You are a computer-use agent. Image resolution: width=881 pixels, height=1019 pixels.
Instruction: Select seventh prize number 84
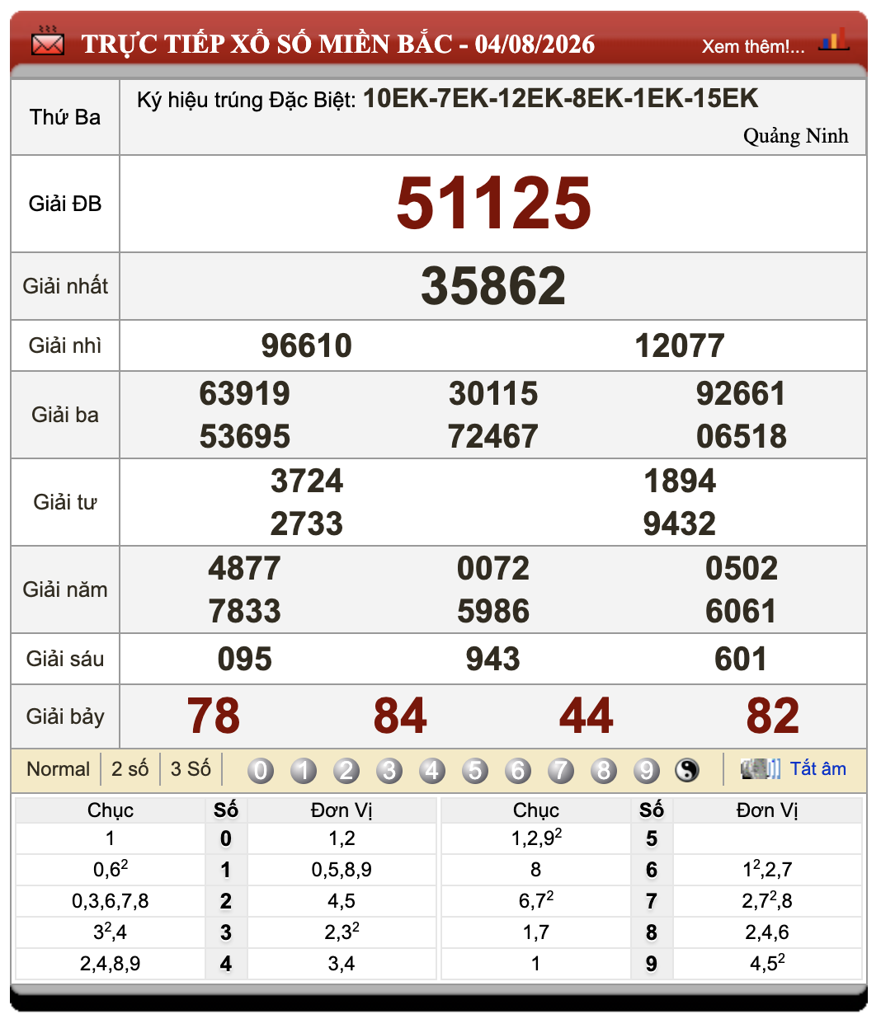[400, 716]
